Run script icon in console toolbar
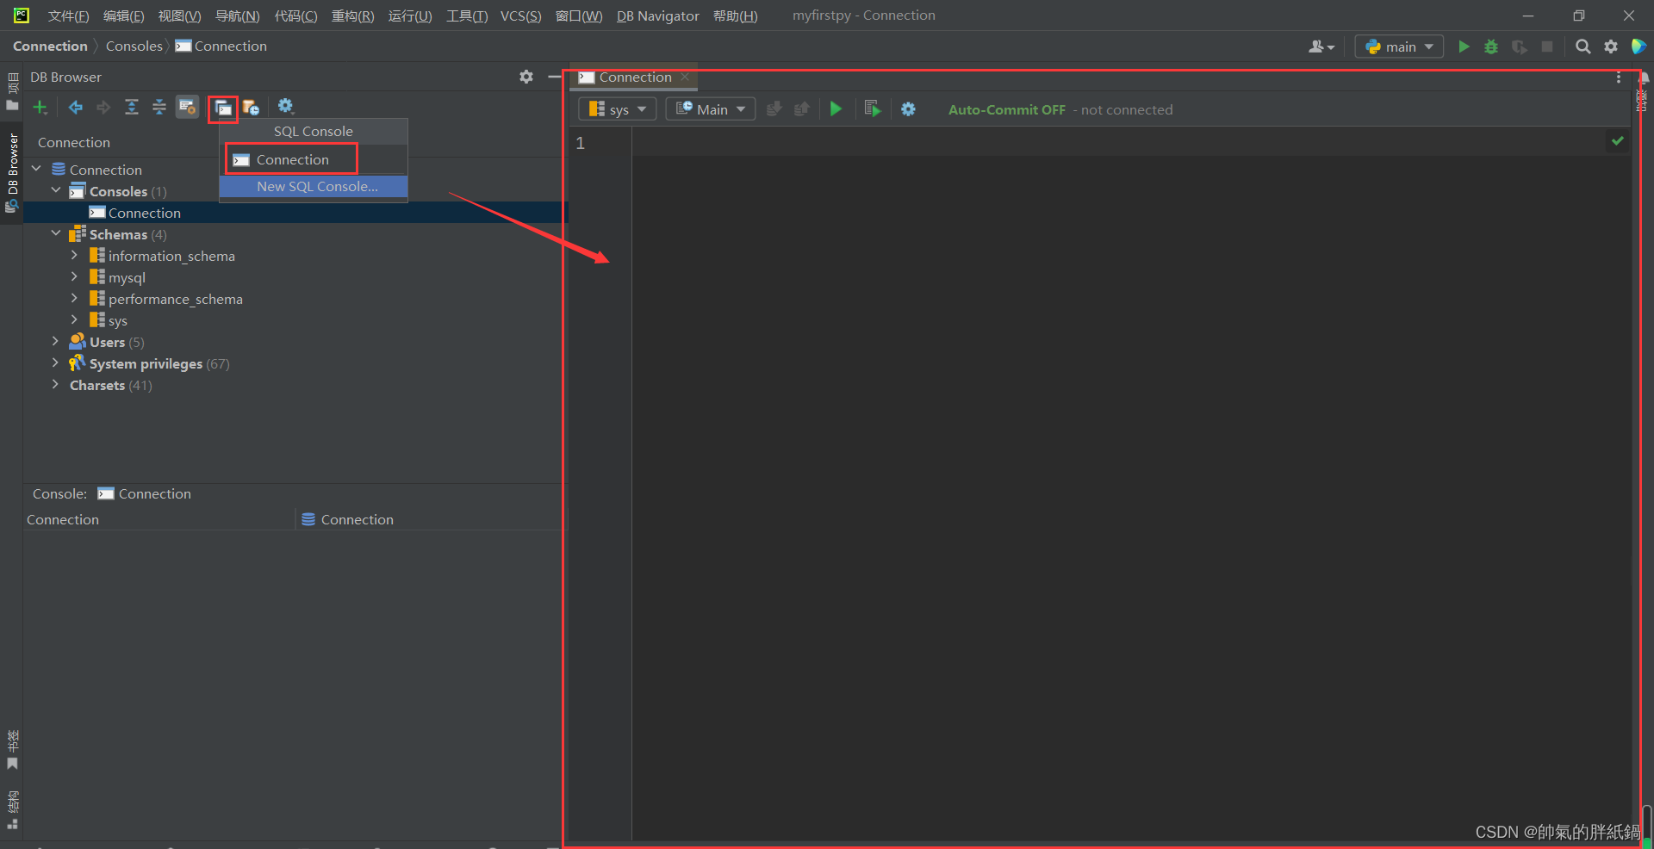1654x849 pixels. (x=872, y=108)
